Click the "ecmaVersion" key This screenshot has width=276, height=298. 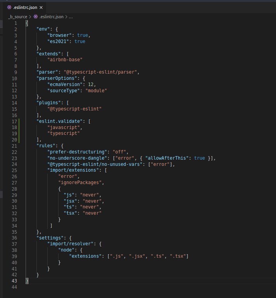coord(65,84)
